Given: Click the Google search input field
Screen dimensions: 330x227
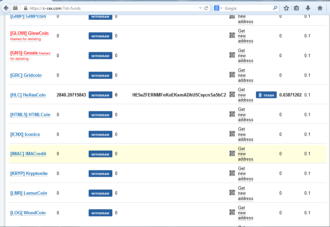Looking at the screenshot, I should tap(248, 8).
